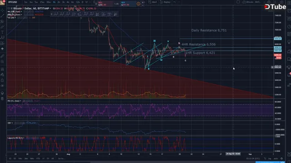This screenshot has width=291, height=163.
Task: Open the Bitcoin cloud layout dropdown
Action: 252,2
